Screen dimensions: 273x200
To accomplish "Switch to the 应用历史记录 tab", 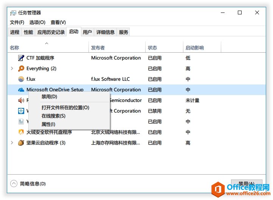I will [51, 32].
